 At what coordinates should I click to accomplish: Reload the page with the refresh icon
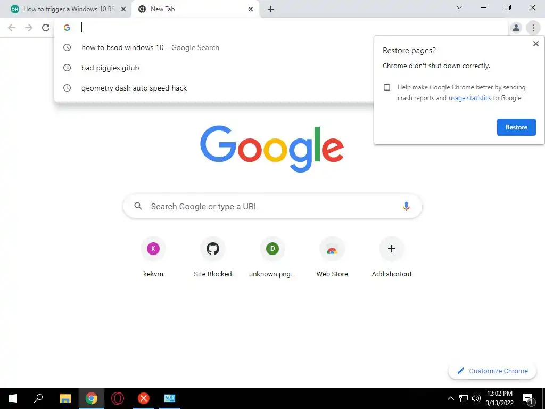(46, 28)
